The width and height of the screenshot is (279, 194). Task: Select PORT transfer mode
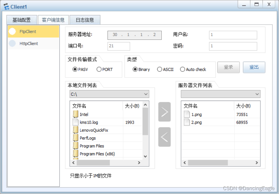point(99,69)
